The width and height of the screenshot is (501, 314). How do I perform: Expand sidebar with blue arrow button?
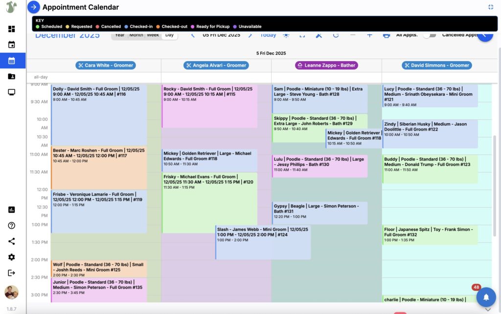pos(33,7)
